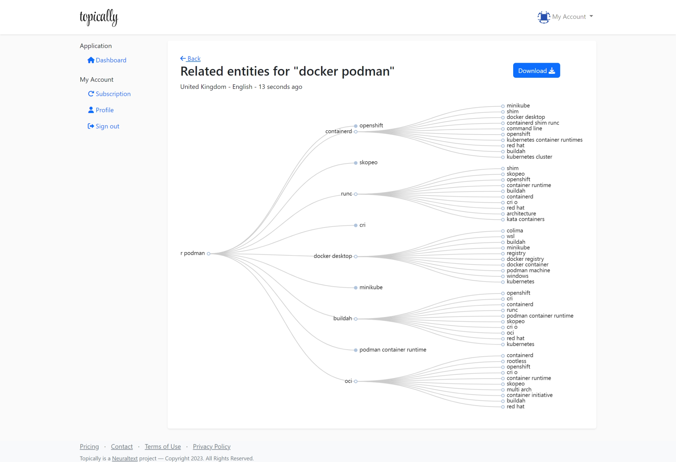
Task: Open the Pricing footer link
Action: click(x=89, y=446)
